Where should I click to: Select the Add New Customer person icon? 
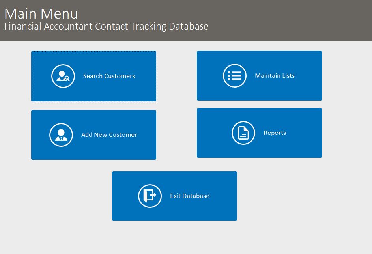[x=61, y=134]
